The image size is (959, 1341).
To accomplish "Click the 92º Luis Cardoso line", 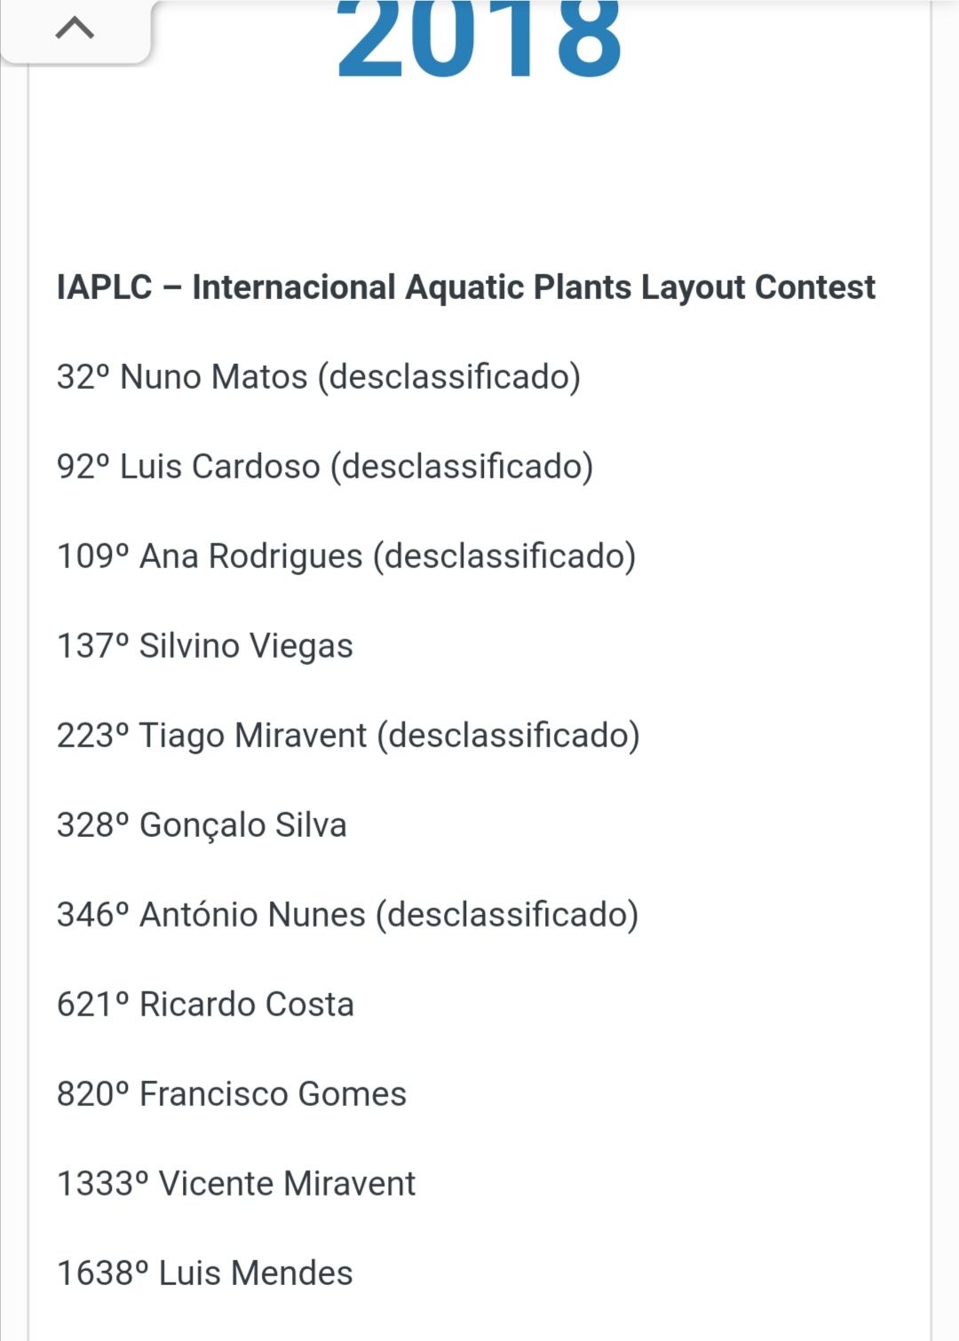I will [325, 467].
